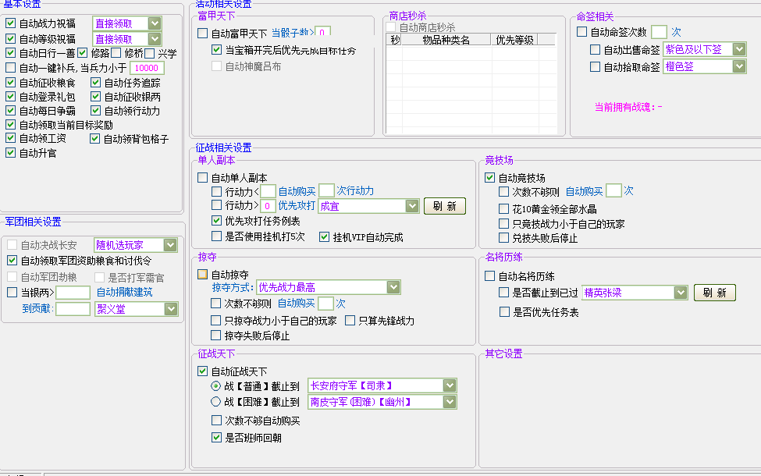
Task: Uncheck 优先攻打任务列表 checkbox
Action: [x=217, y=221]
